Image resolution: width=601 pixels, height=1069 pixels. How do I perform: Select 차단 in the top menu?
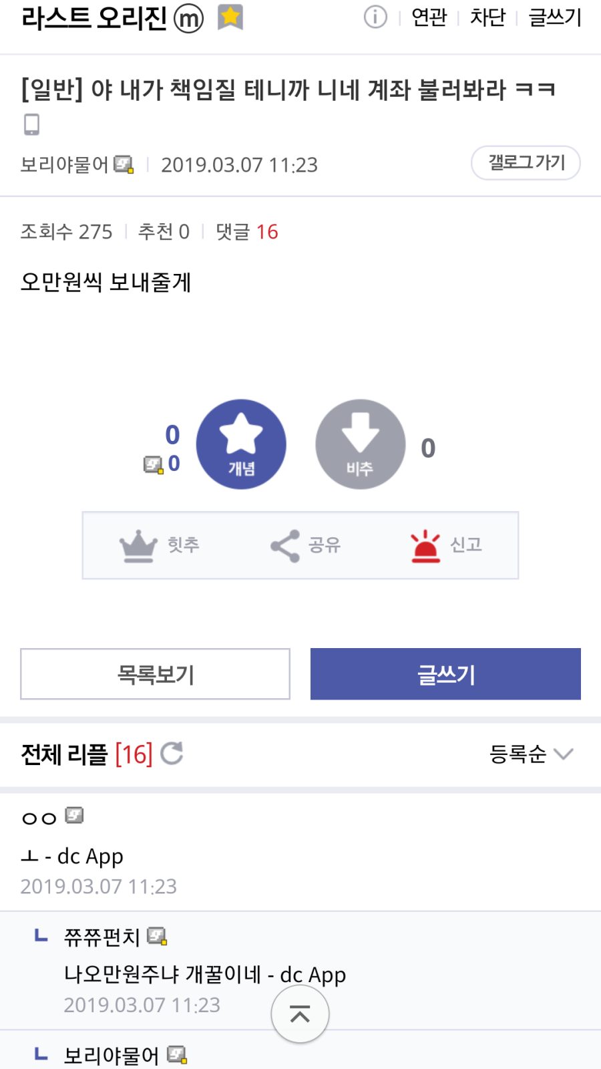[x=487, y=17]
